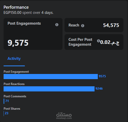Click the Post Engagements card title
Screen dimensions: 128x122
tap(24, 23)
